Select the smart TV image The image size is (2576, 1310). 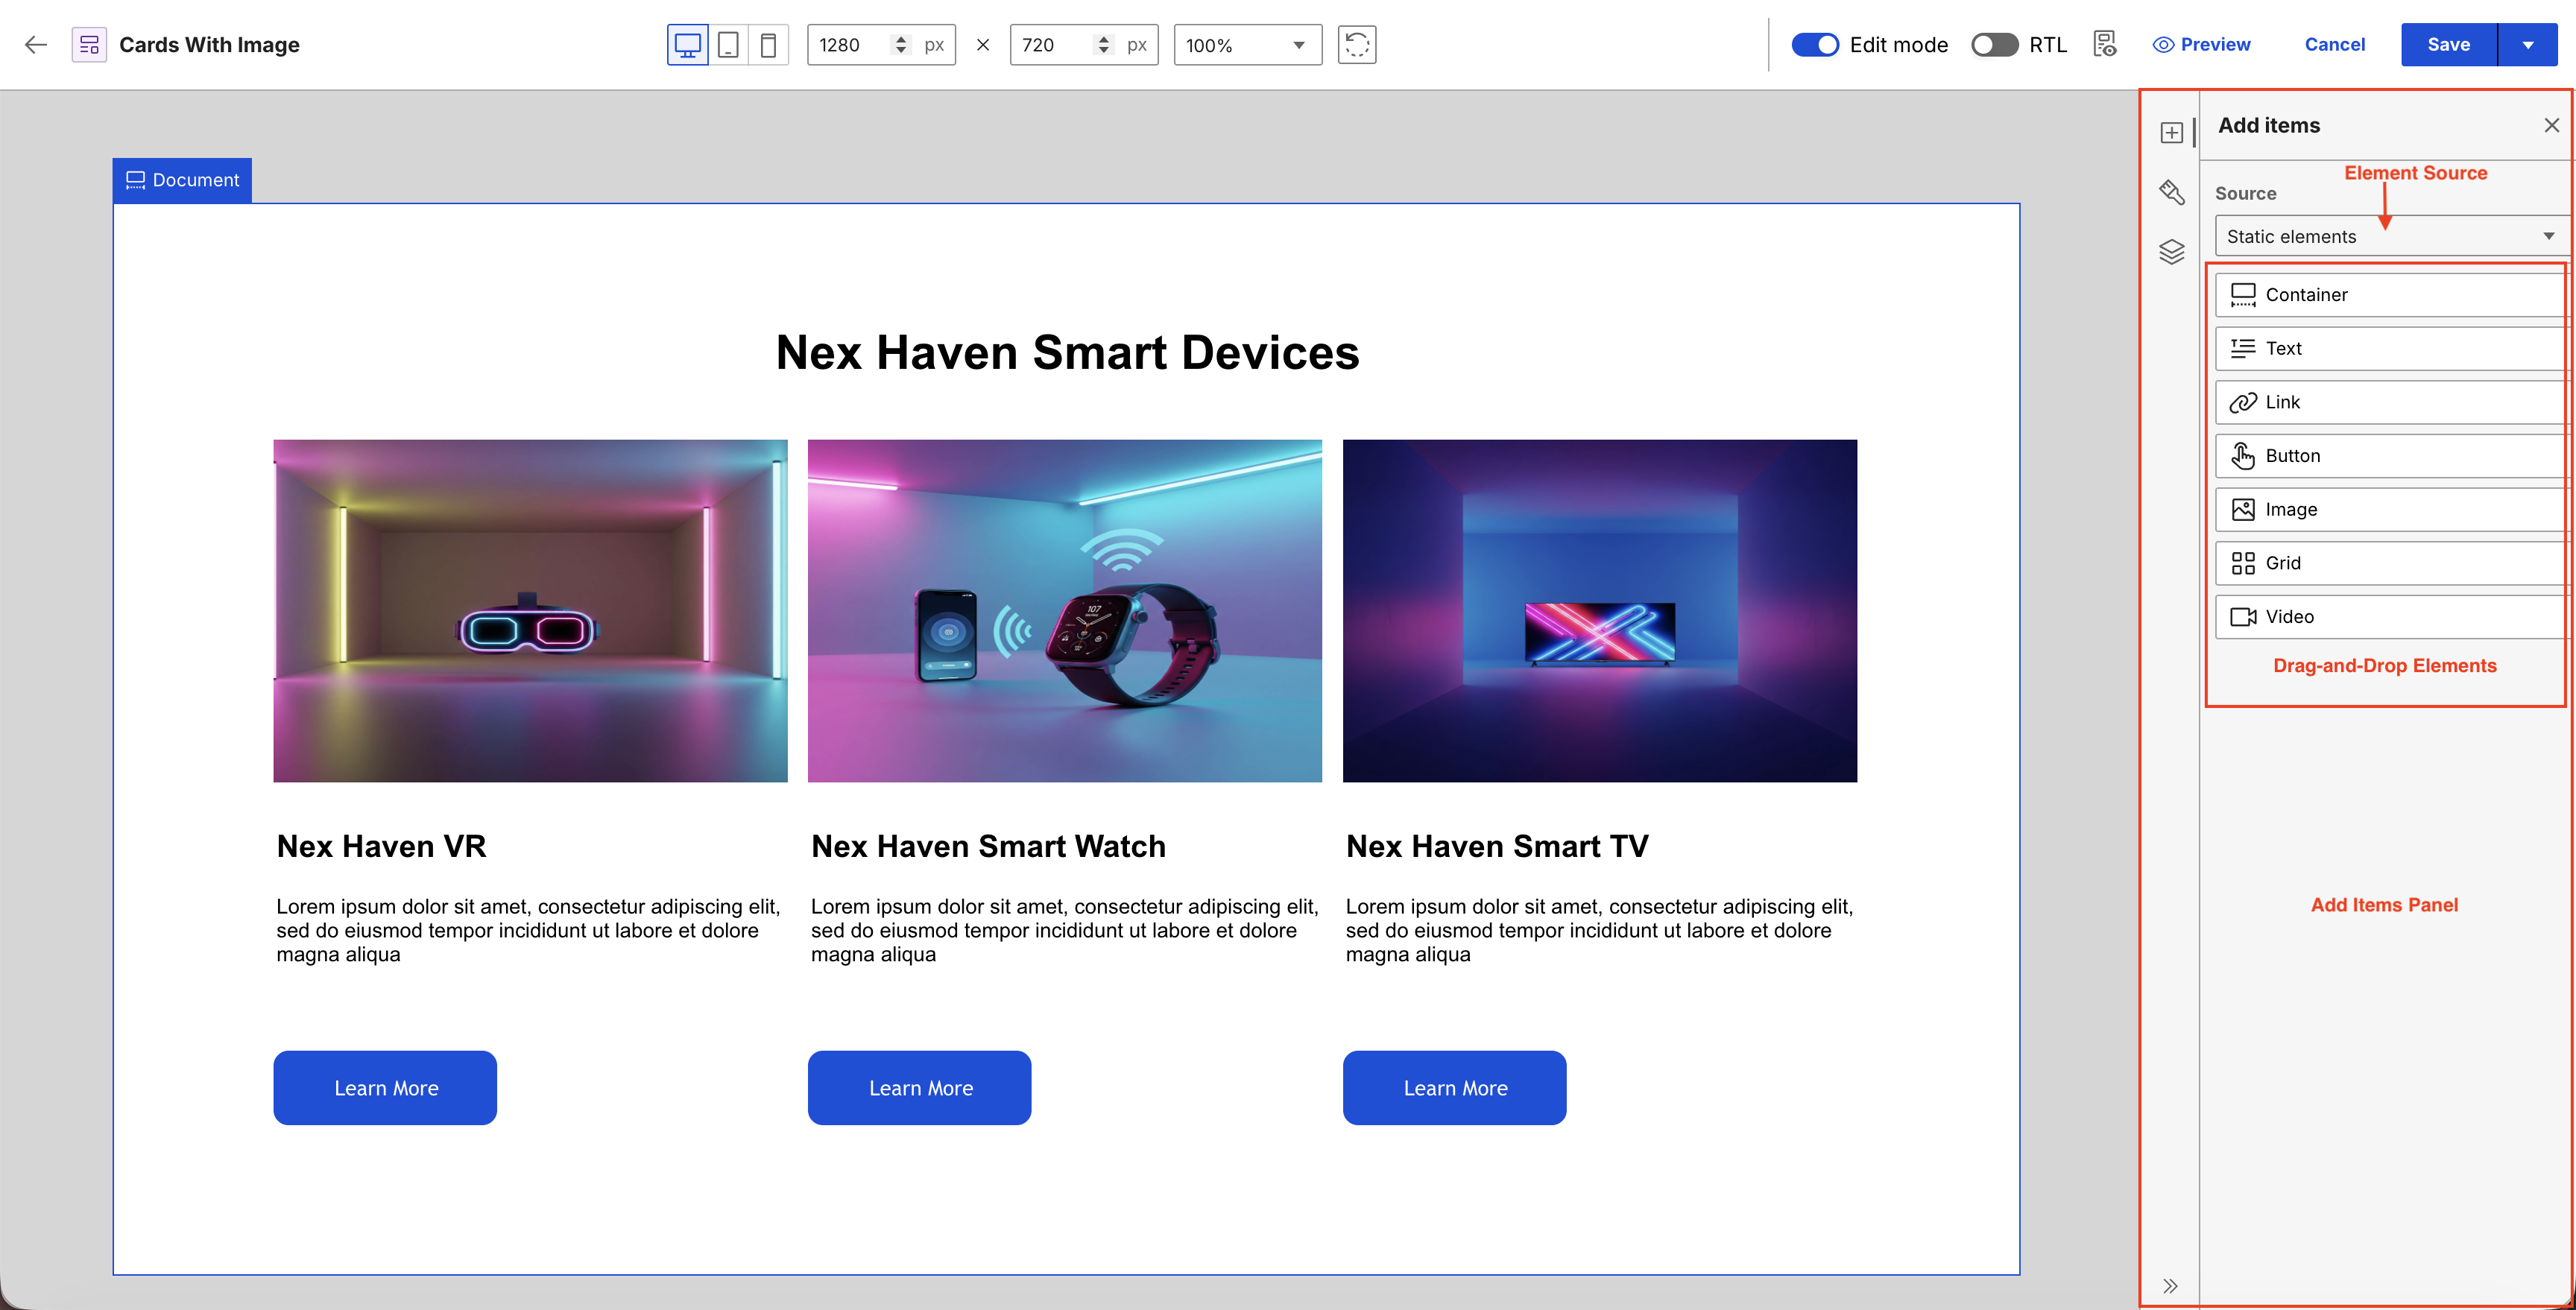tap(1599, 611)
